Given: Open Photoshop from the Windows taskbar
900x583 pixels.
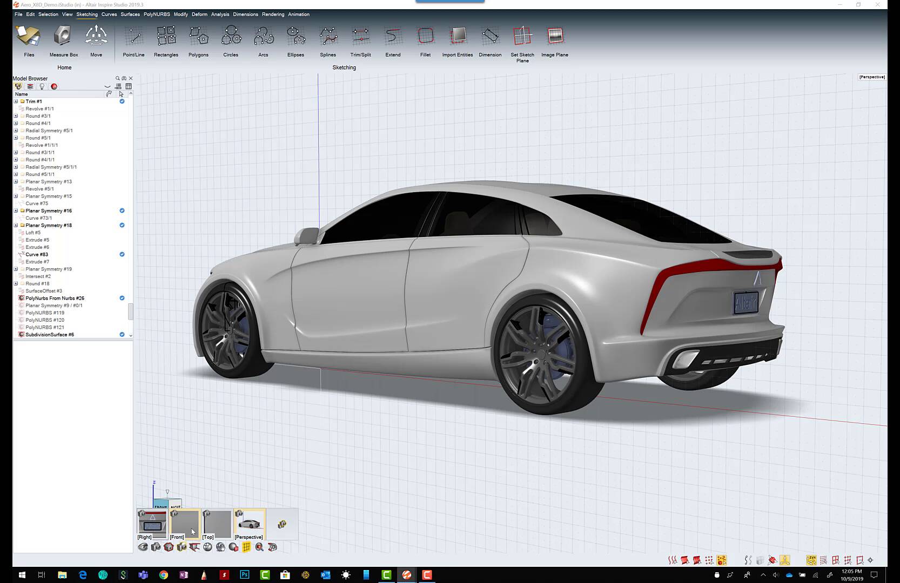Looking at the screenshot, I should click(245, 575).
